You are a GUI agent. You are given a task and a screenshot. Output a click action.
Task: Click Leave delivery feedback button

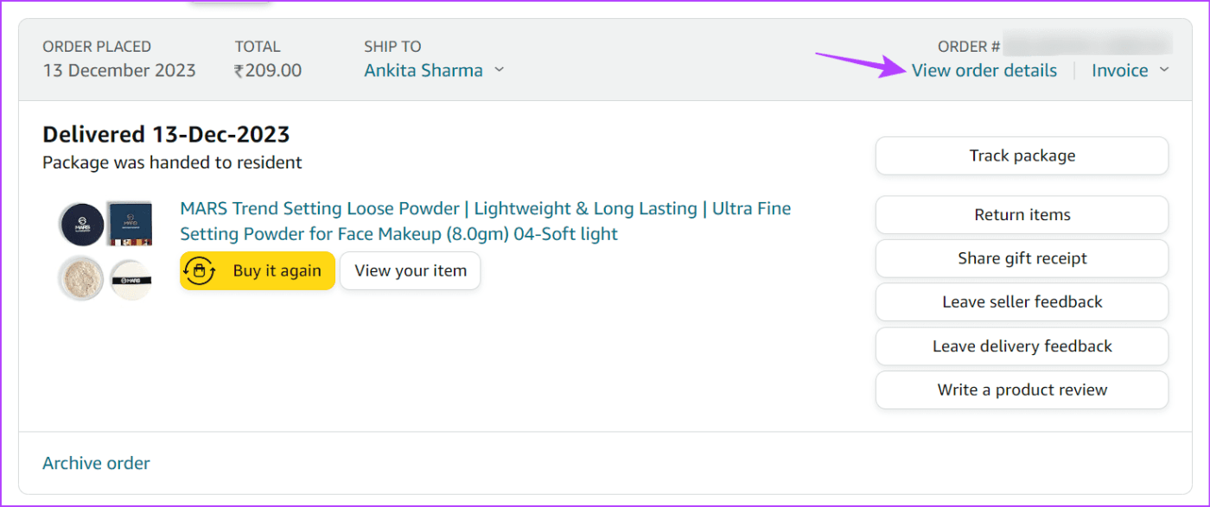tap(1022, 346)
